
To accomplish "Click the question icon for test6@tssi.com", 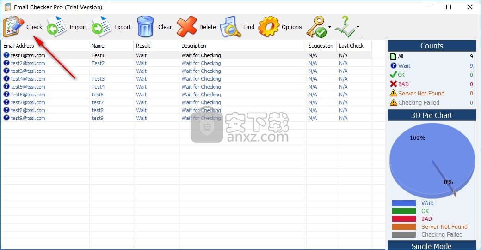I will click(6, 94).
